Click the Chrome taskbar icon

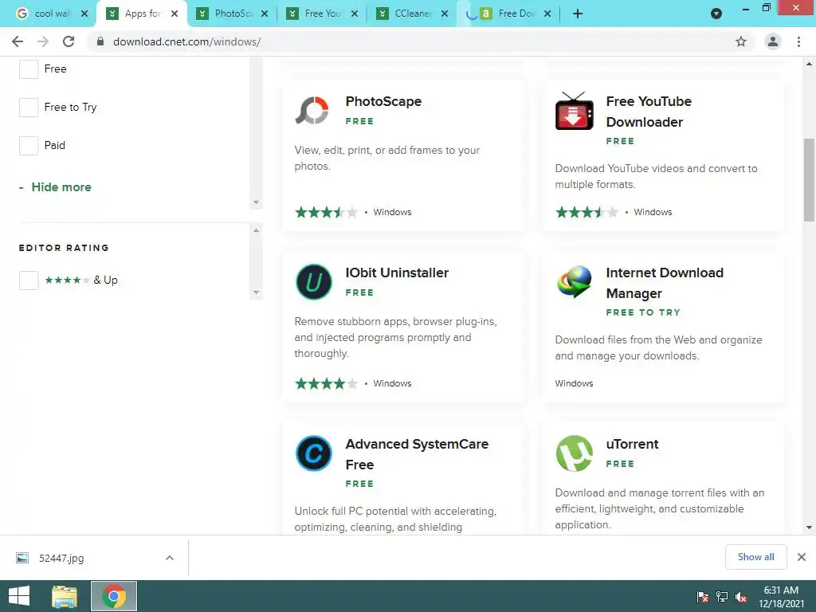(x=114, y=596)
